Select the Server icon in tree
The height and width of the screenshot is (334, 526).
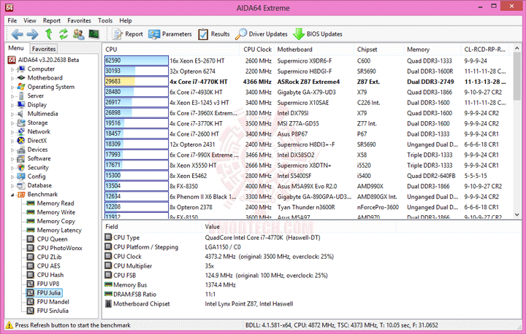(21, 96)
